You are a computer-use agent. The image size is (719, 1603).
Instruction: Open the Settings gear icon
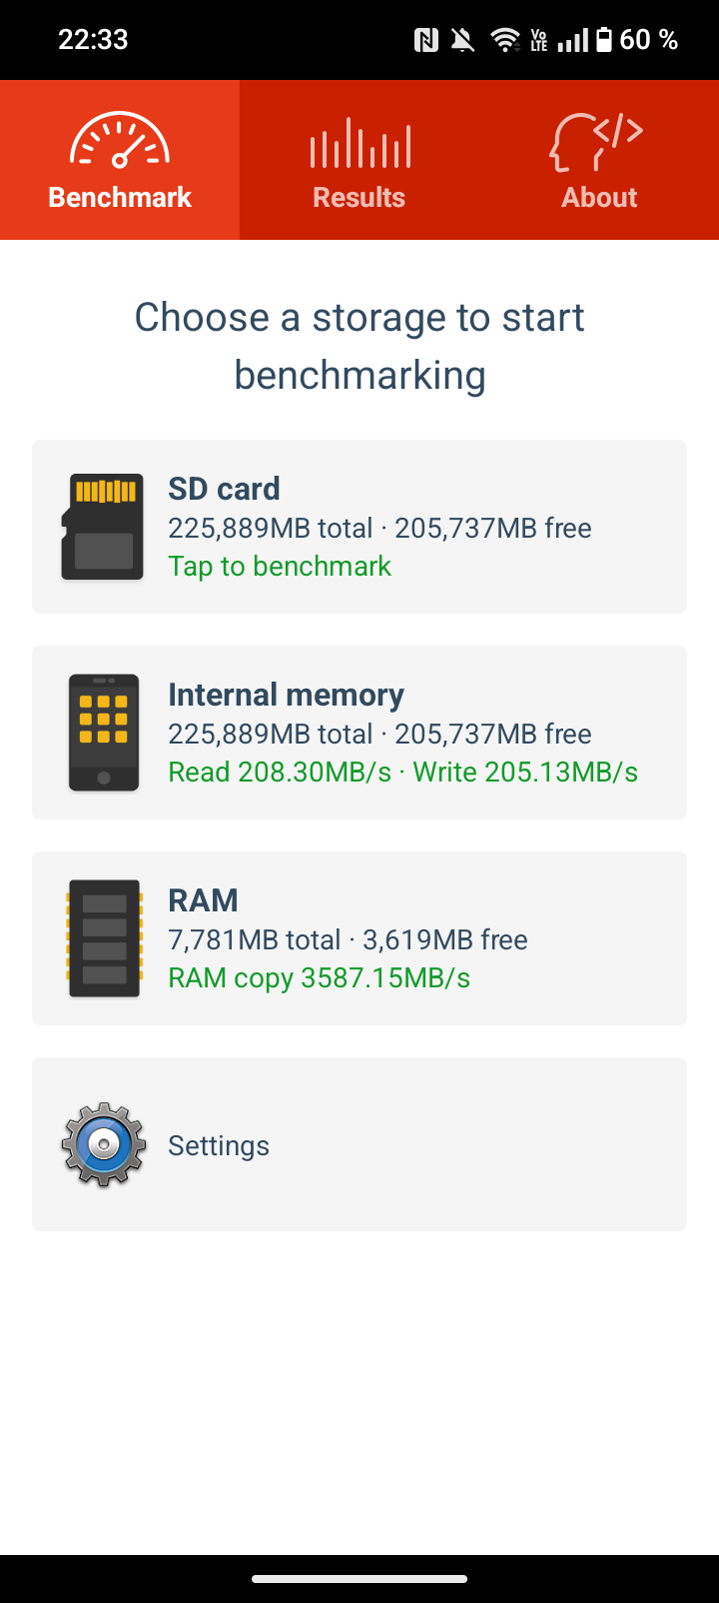[103, 1144]
